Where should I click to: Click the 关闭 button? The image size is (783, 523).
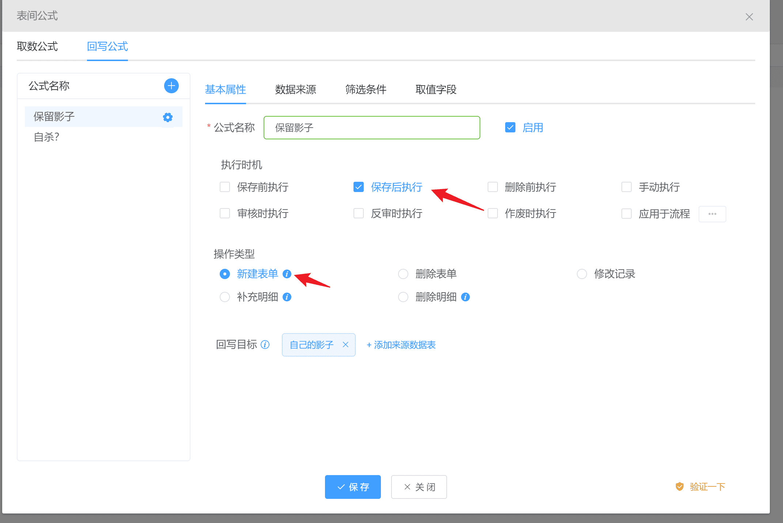click(x=419, y=487)
